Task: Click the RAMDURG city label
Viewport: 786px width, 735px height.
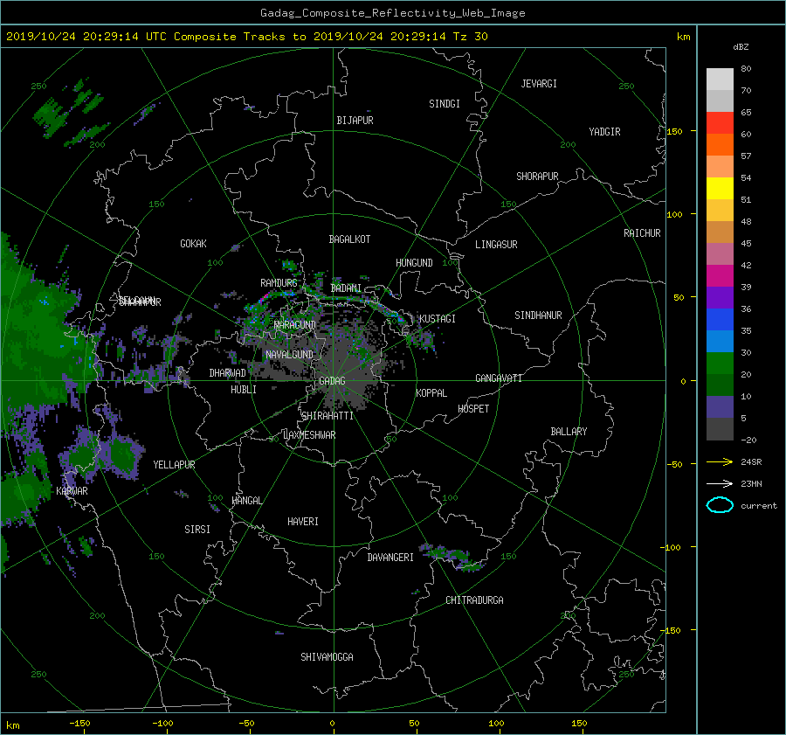Action: 279,283
